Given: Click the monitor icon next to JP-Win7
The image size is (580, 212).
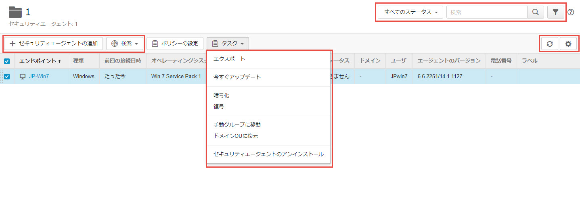Looking at the screenshot, I should tap(23, 76).
